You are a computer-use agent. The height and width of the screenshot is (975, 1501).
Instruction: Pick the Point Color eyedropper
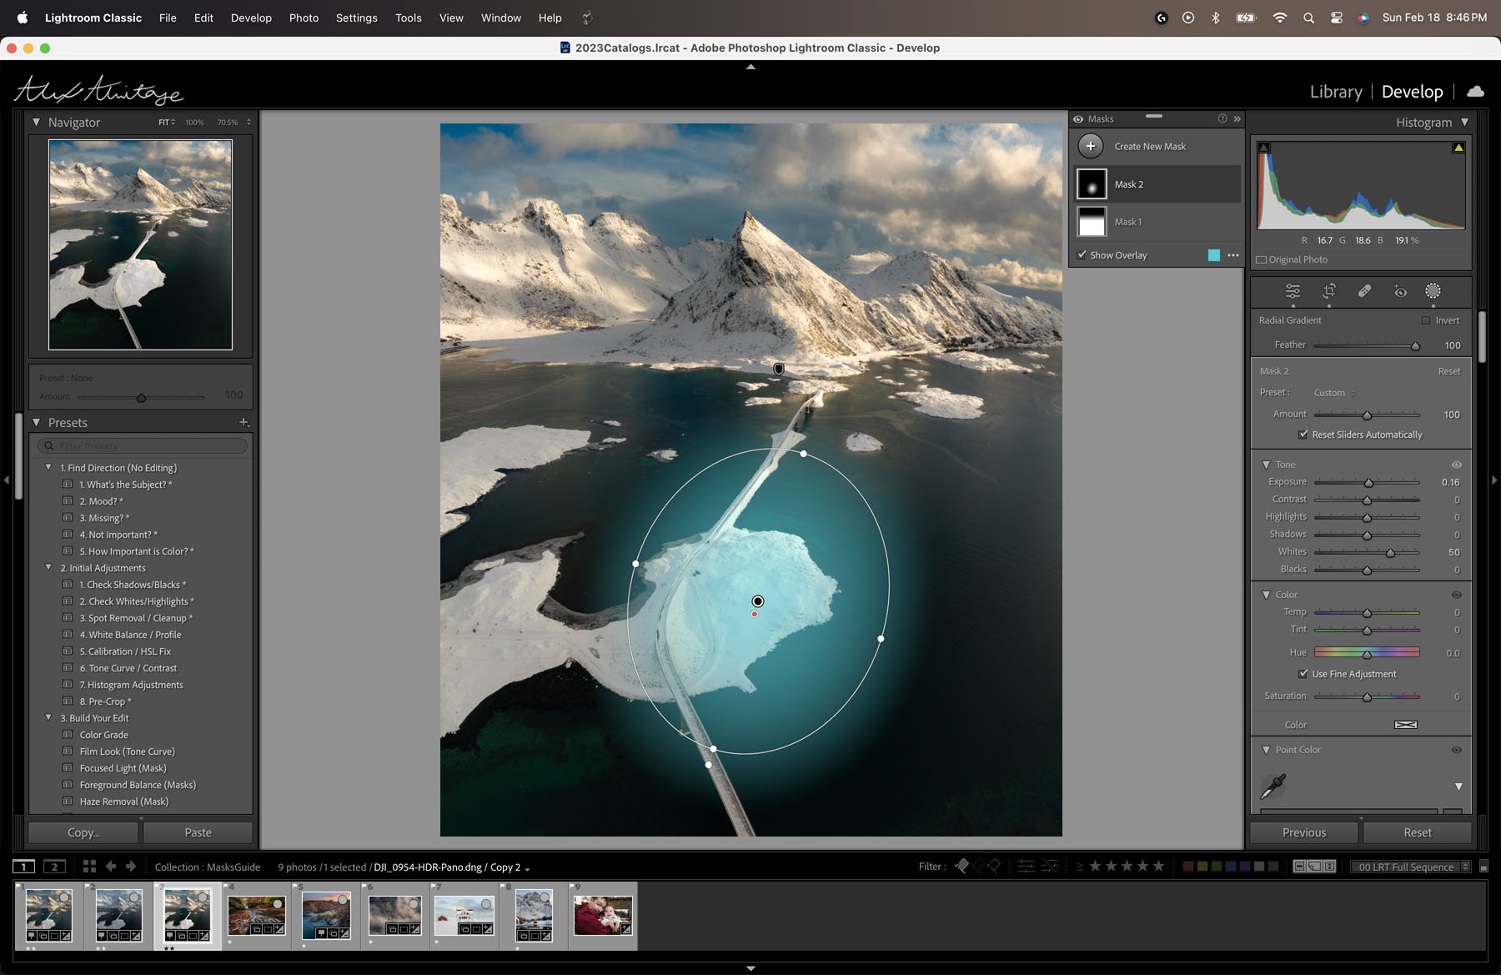pyautogui.click(x=1273, y=786)
